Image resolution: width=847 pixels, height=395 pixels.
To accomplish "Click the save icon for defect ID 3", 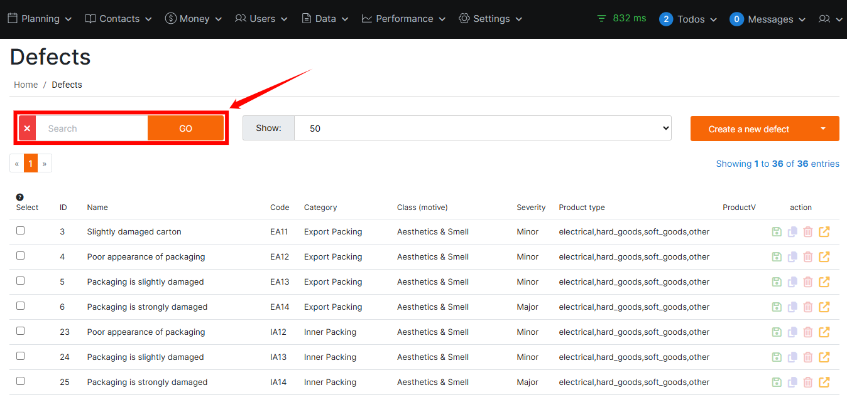I will coord(777,232).
